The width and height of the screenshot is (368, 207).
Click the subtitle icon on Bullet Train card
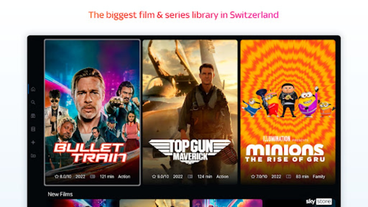pos(92,176)
